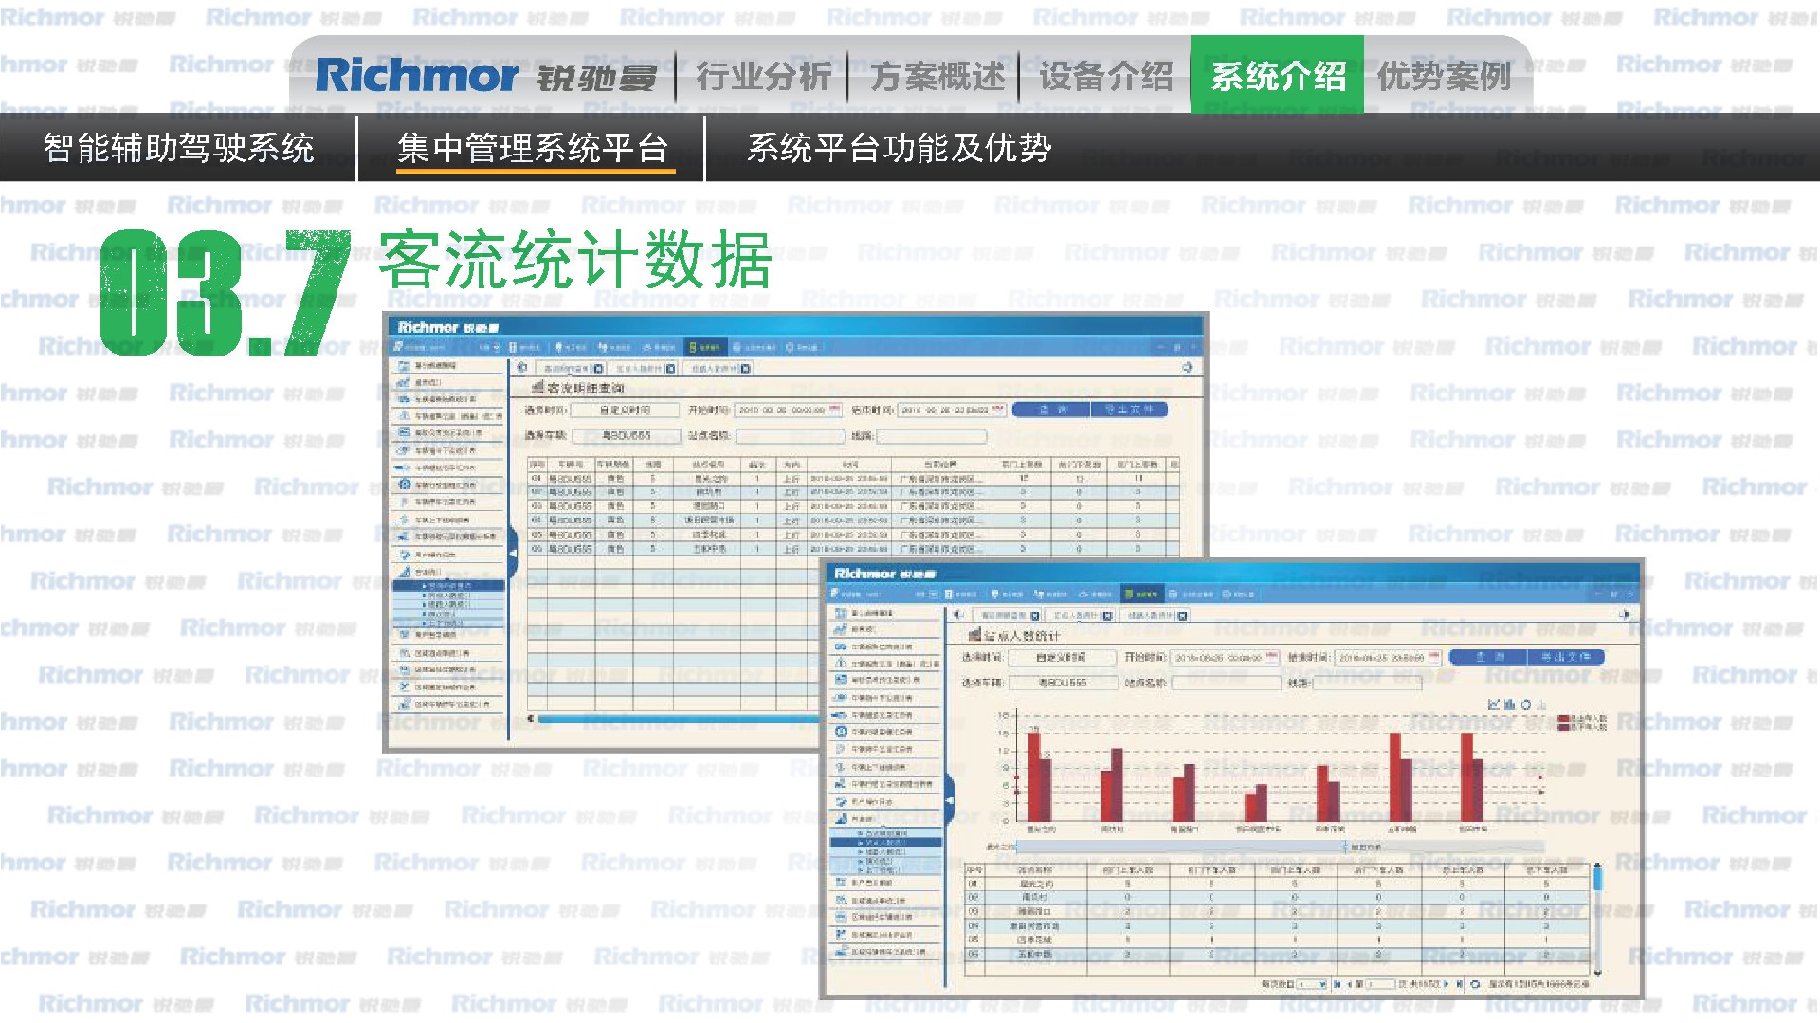Select the 集中管理系统平台 sub-tab

[x=532, y=148]
